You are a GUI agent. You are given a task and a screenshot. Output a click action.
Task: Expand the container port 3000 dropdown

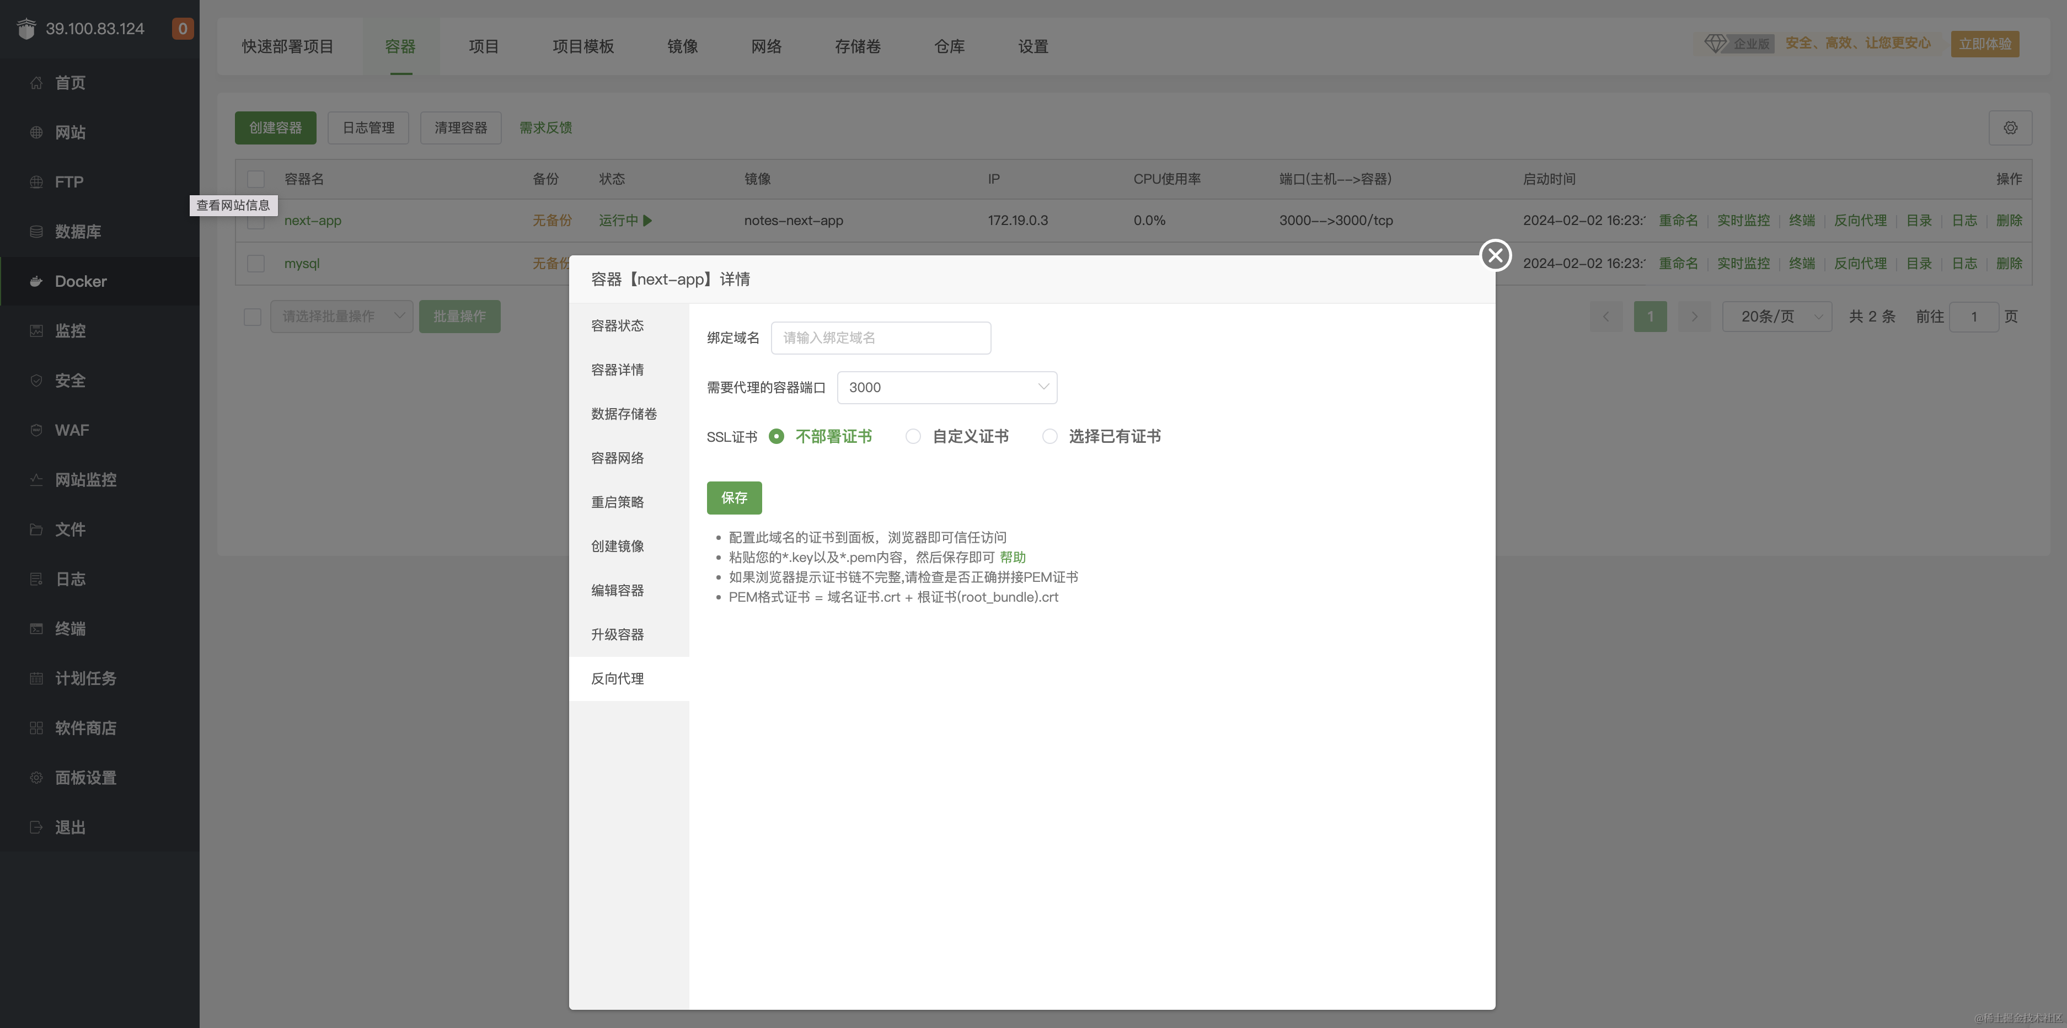coord(947,388)
